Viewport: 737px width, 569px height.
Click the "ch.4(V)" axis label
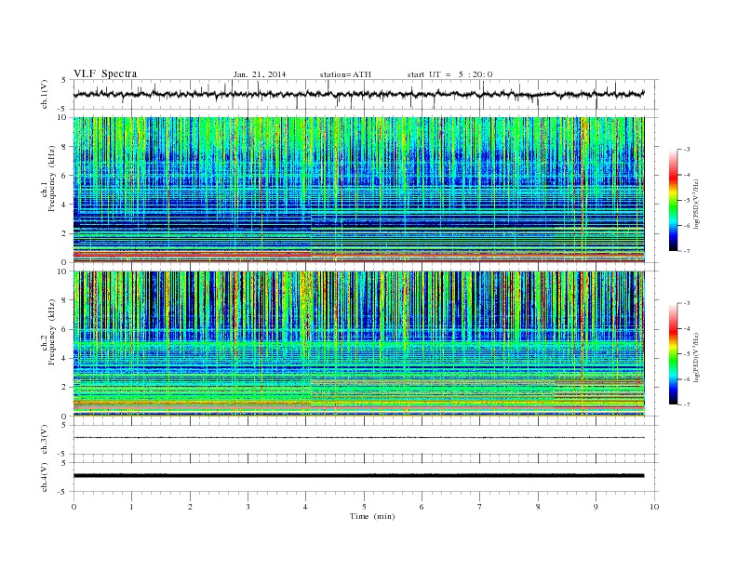(45, 477)
